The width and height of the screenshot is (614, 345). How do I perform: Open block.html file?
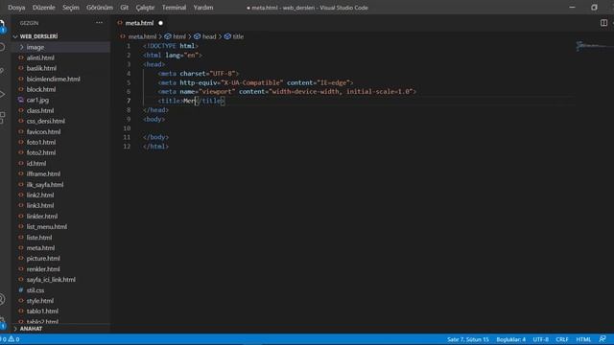[41, 89]
